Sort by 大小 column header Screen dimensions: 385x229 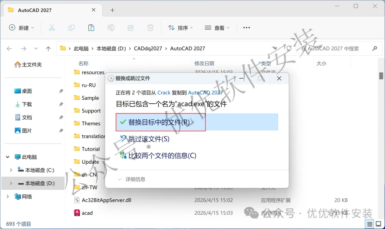[x=321, y=64]
